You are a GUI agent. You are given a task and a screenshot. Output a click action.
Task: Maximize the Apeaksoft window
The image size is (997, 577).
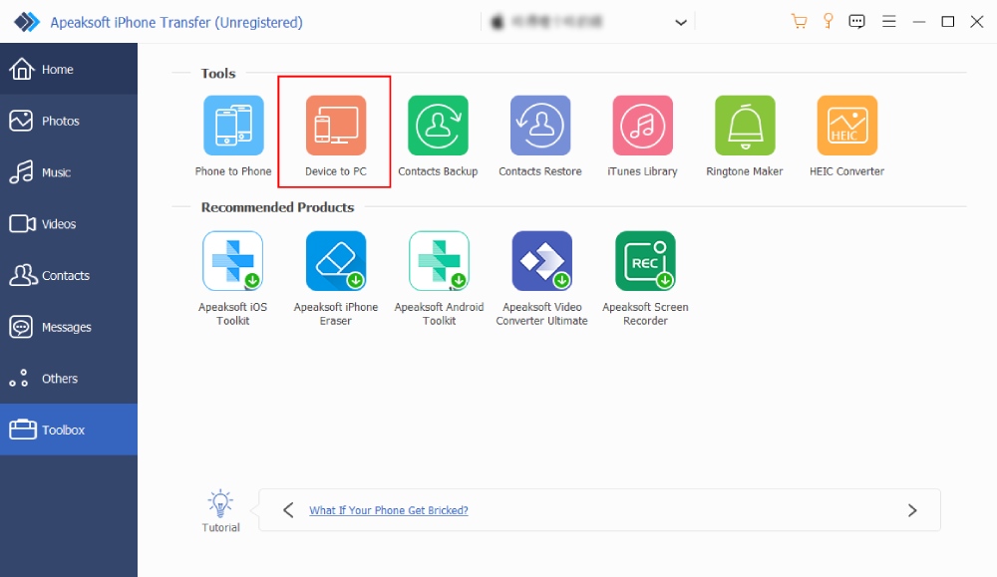(x=948, y=22)
